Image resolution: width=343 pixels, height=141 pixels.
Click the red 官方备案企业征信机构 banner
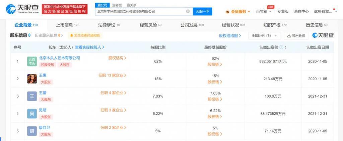(65, 9)
